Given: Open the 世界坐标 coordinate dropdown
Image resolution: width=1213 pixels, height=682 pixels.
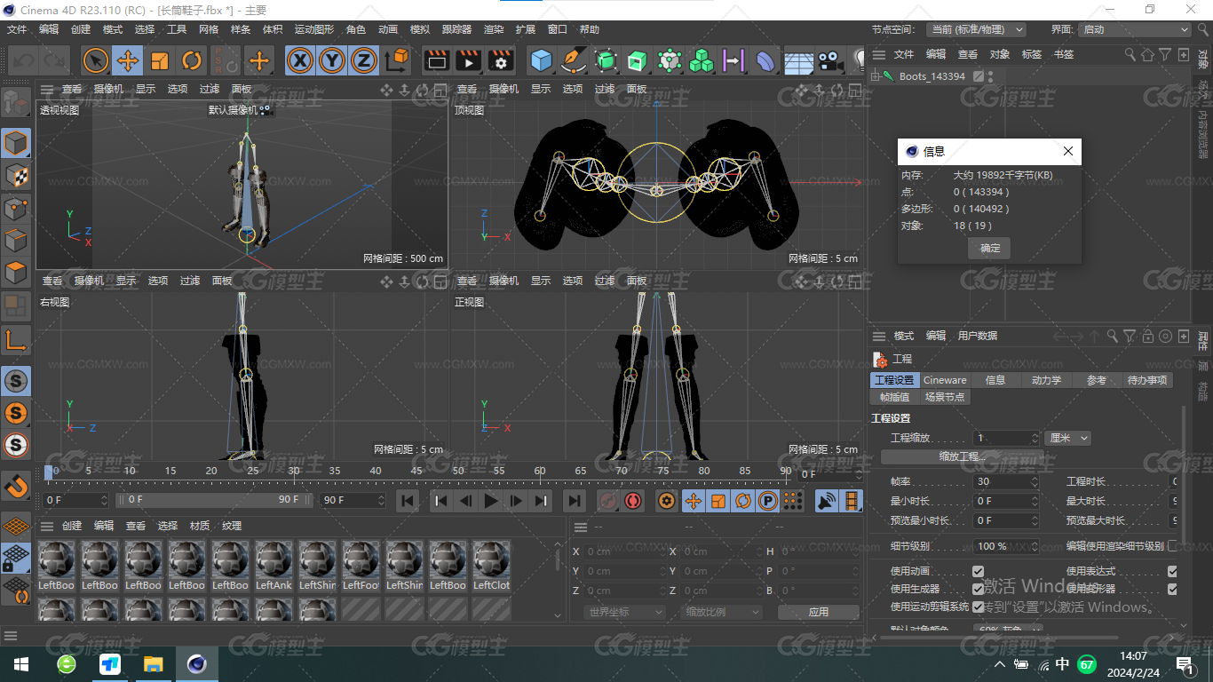Looking at the screenshot, I should pyautogui.click(x=625, y=612).
